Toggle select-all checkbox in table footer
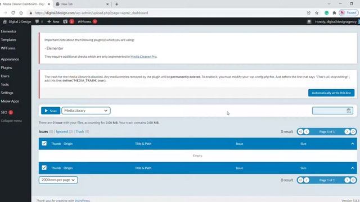The image size is (360, 202). (44, 168)
